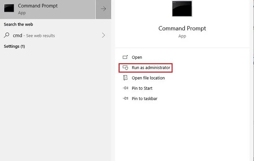This screenshot has width=254, height=161.
Task: Click the large Command Prompt app thumbnail
Action: pyautogui.click(x=182, y=9)
